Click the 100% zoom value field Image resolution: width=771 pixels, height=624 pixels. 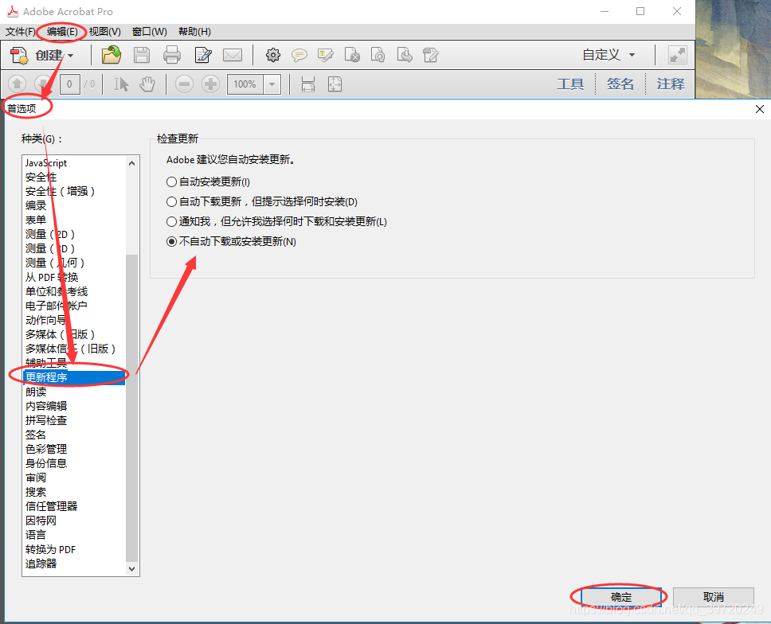(x=245, y=84)
